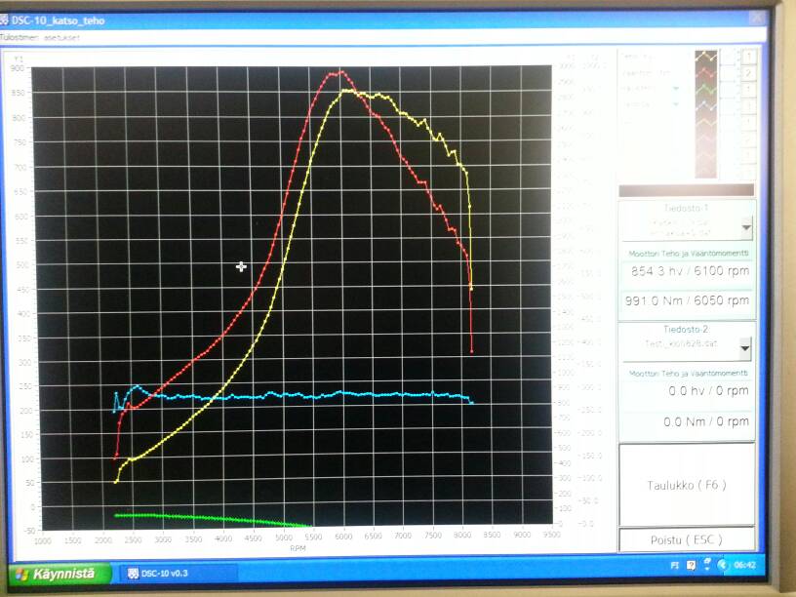The height and width of the screenshot is (597, 796).
Task: Toggle the first curve's axis number box
Action: click(x=747, y=58)
